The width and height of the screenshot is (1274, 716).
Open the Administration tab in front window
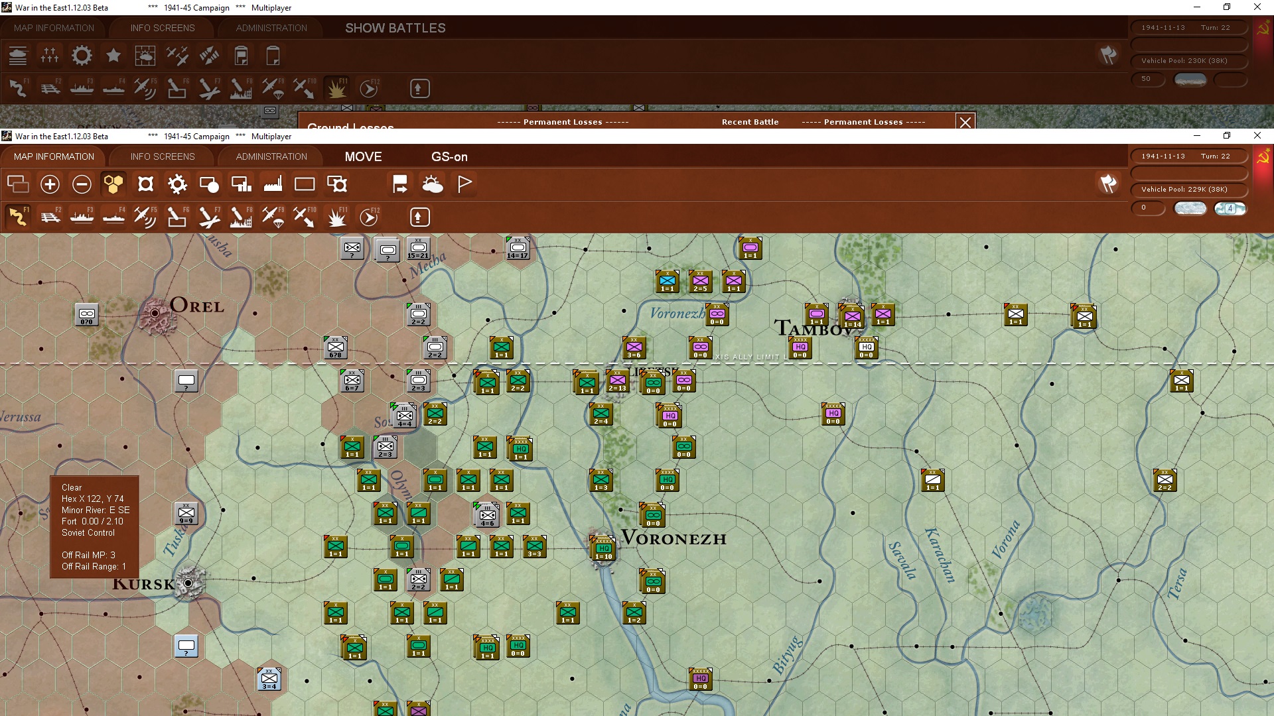coord(271,156)
